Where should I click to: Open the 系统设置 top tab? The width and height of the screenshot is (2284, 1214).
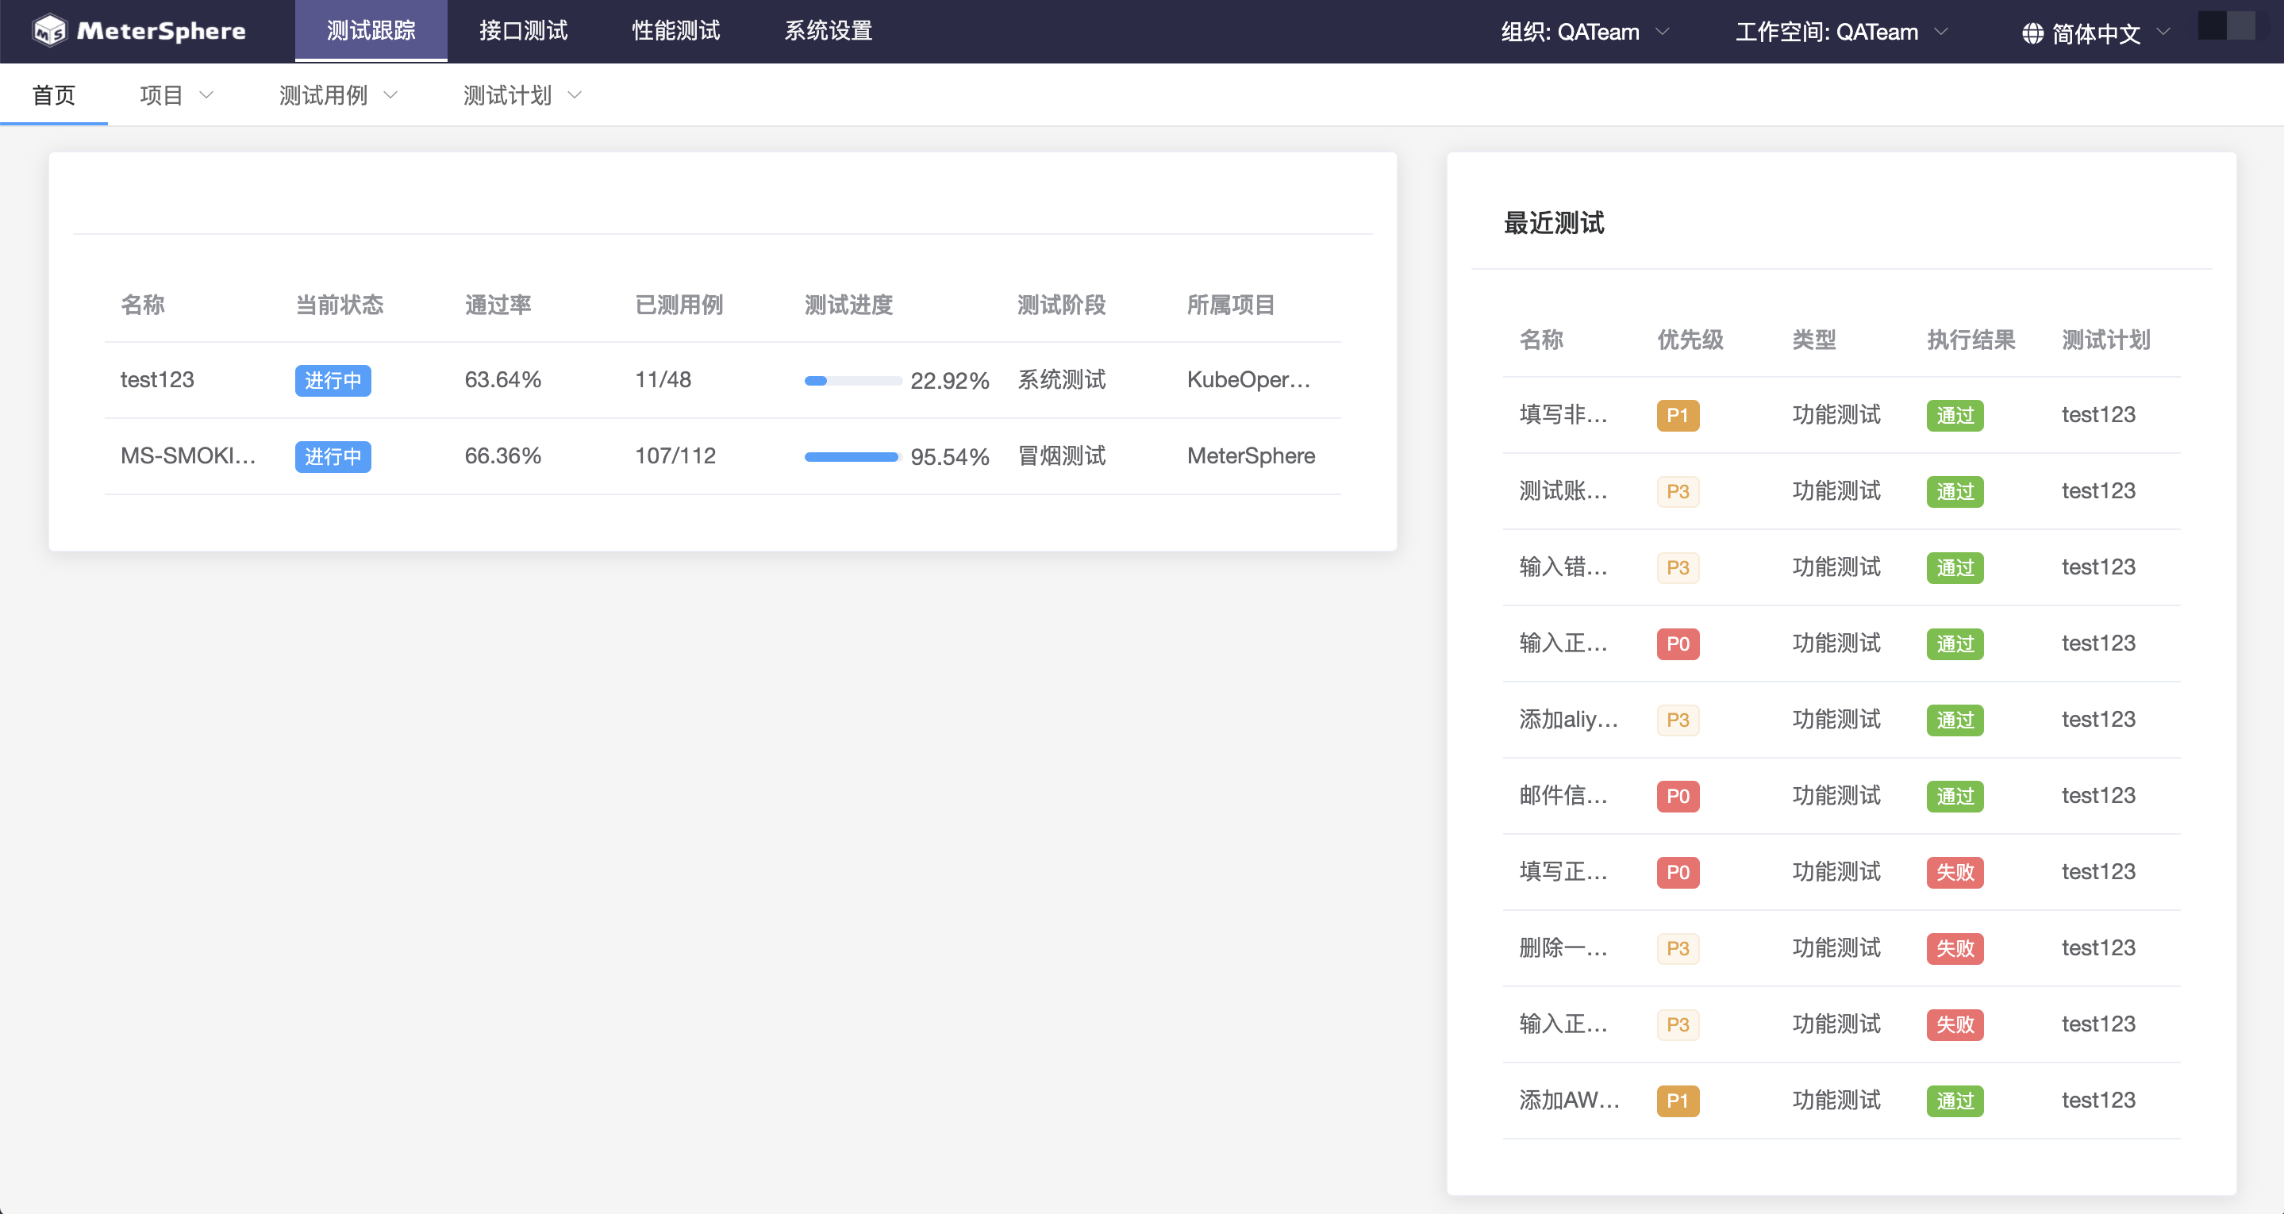click(828, 31)
